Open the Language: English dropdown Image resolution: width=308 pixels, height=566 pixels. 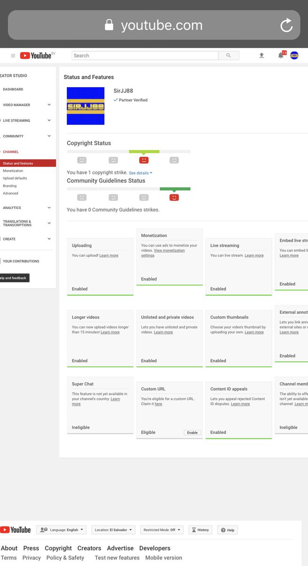point(62,530)
